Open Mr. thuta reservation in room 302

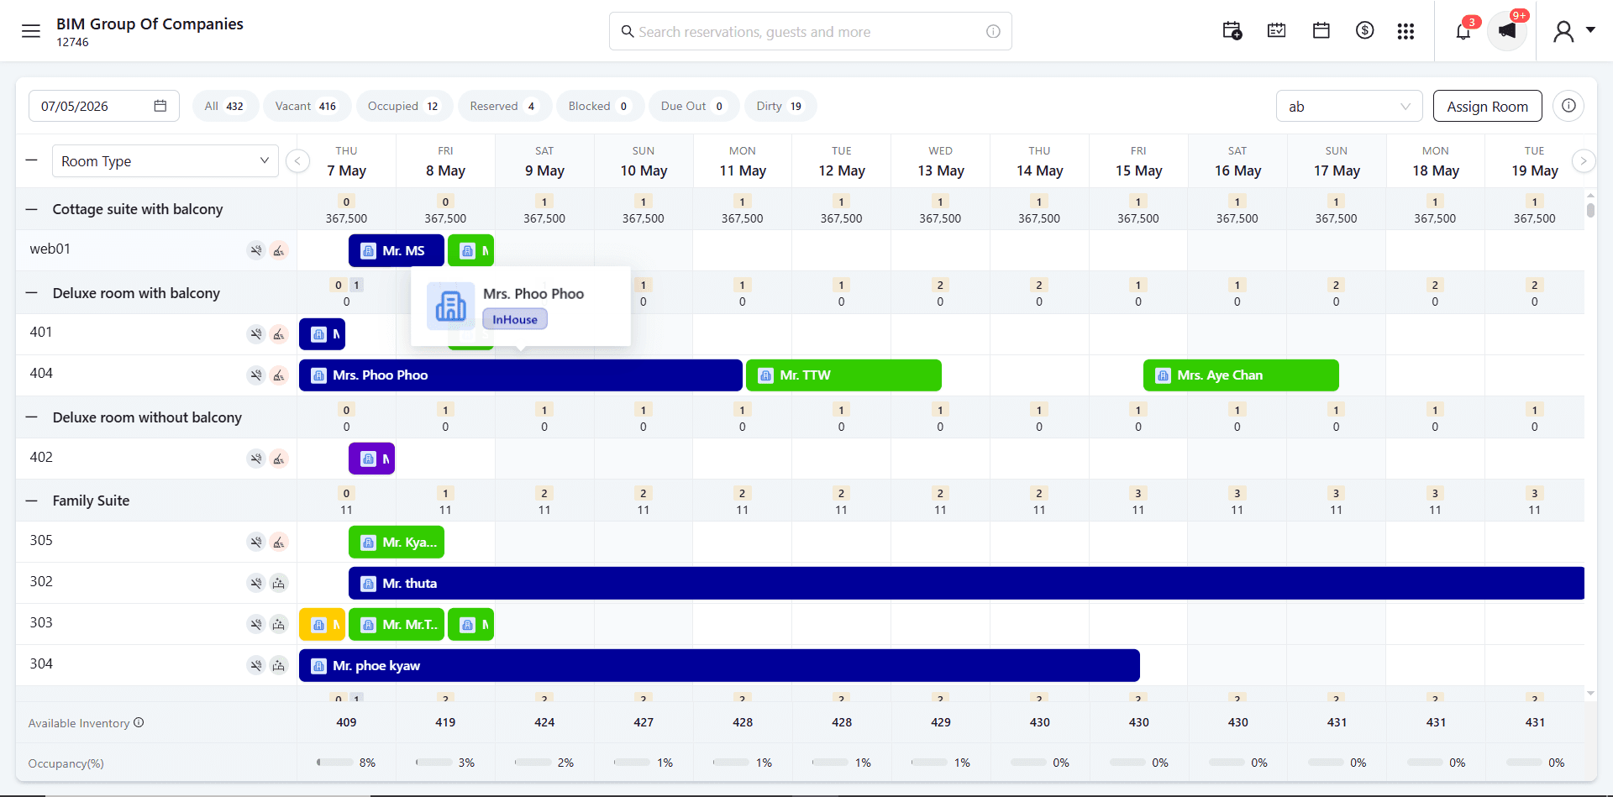(x=966, y=583)
